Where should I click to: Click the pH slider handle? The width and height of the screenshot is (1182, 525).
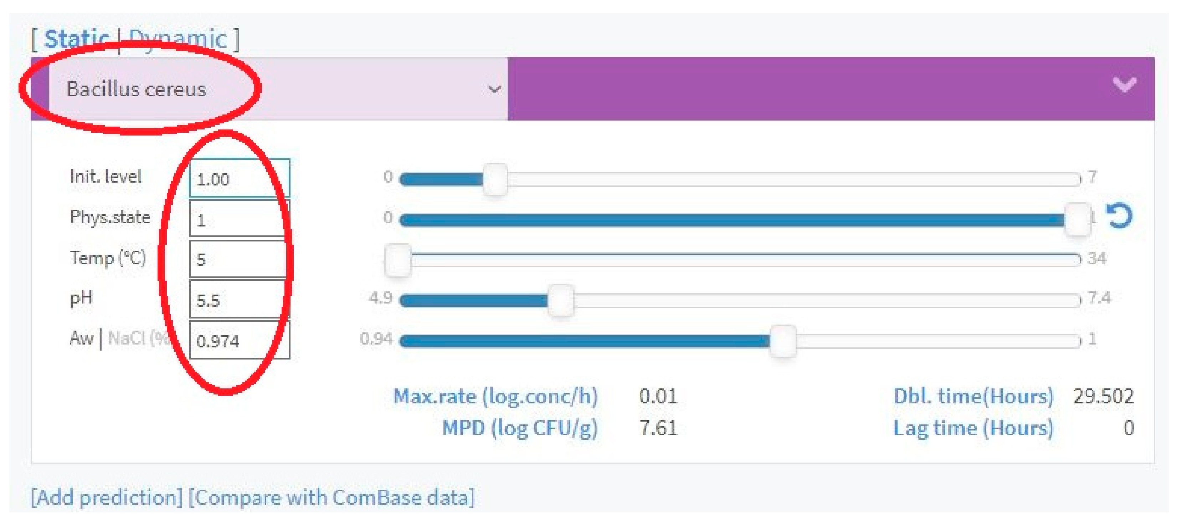(561, 300)
